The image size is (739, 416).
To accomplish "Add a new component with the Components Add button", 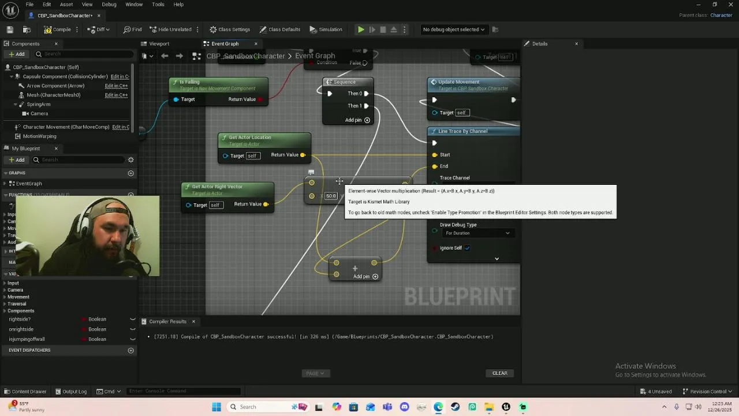I will pos(16,54).
